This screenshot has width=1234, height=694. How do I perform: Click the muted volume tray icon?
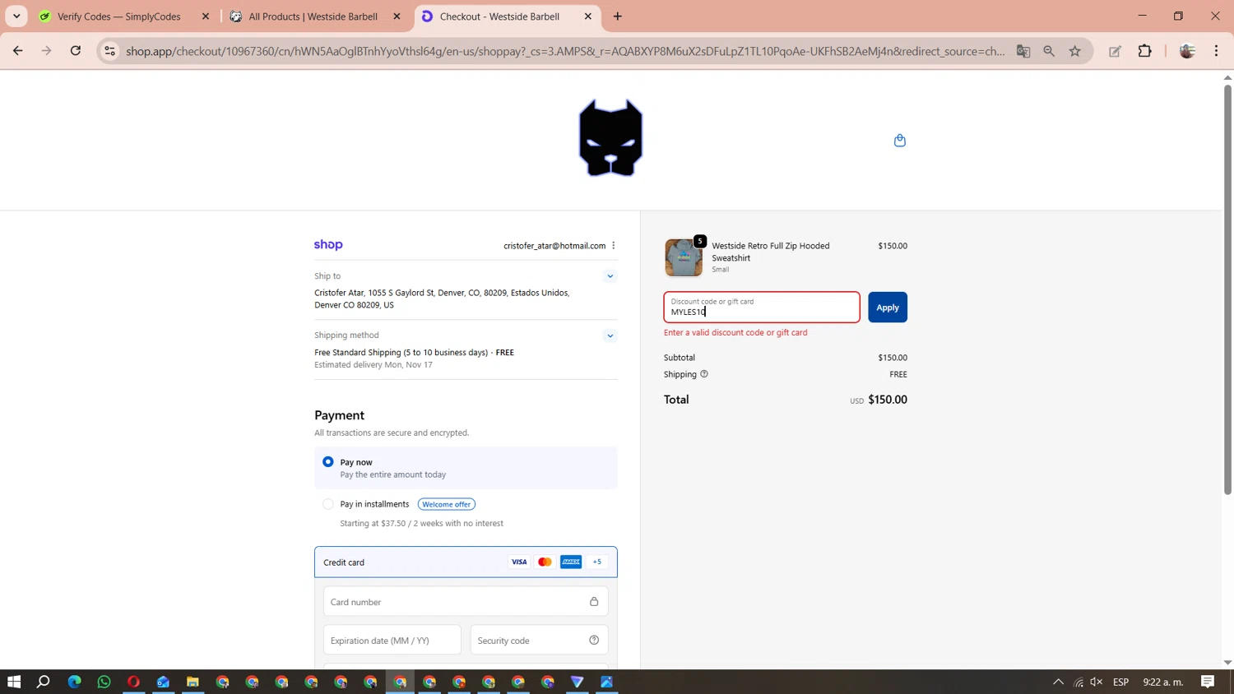click(x=1096, y=682)
